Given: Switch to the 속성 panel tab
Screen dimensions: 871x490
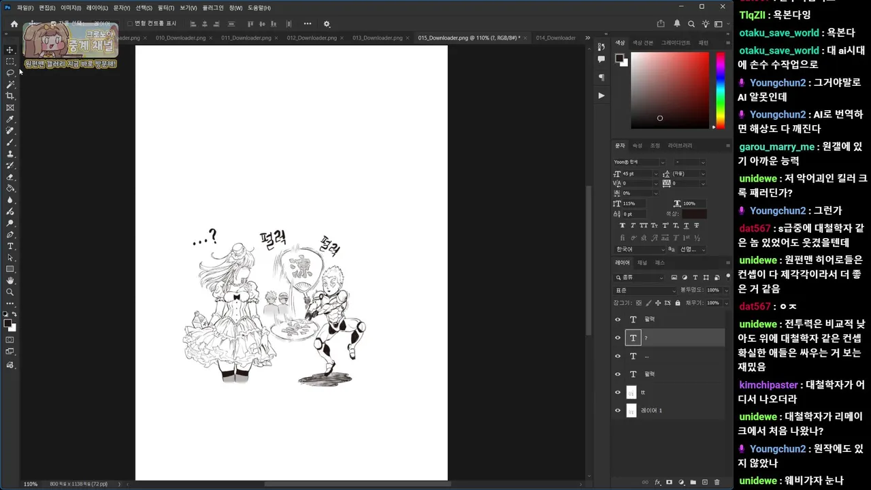Looking at the screenshot, I should tap(637, 146).
